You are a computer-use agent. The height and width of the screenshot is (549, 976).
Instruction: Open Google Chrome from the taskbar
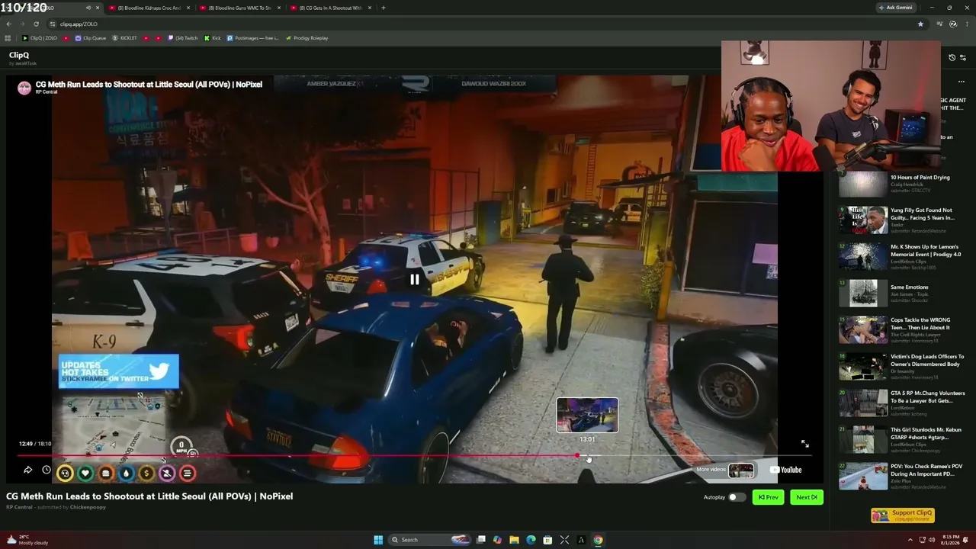598,540
